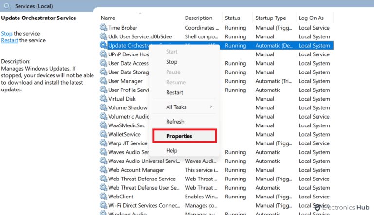
Task: Click the Stop the service link
Action: [x=7, y=34]
